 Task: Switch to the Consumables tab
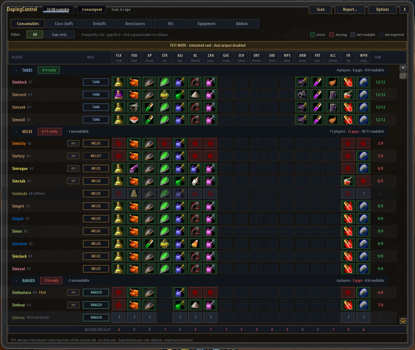28,24
